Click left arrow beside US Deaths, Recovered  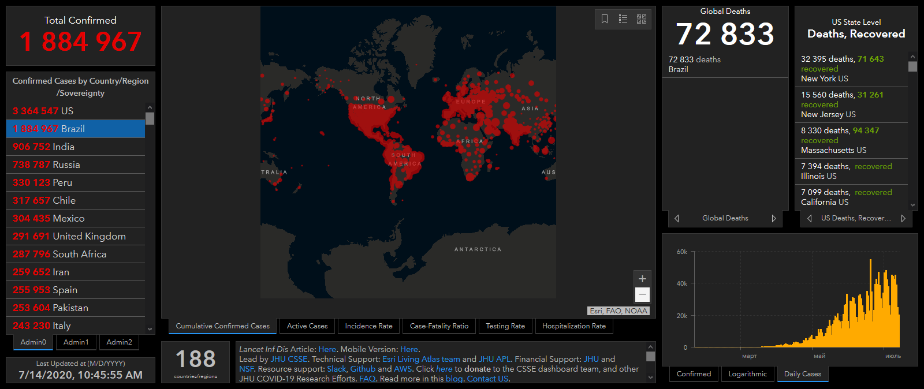[810, 218]
